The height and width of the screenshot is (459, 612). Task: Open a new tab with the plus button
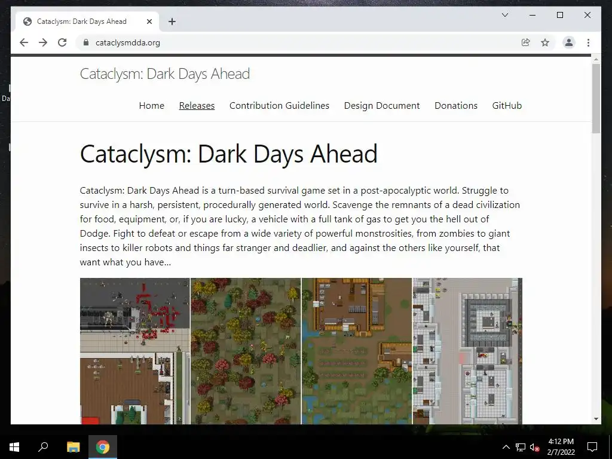172,22
